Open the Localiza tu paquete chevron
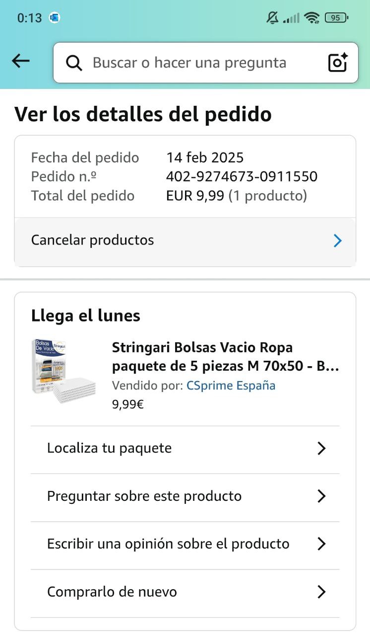The image size is (370, 636). click(x=321, y=449)
